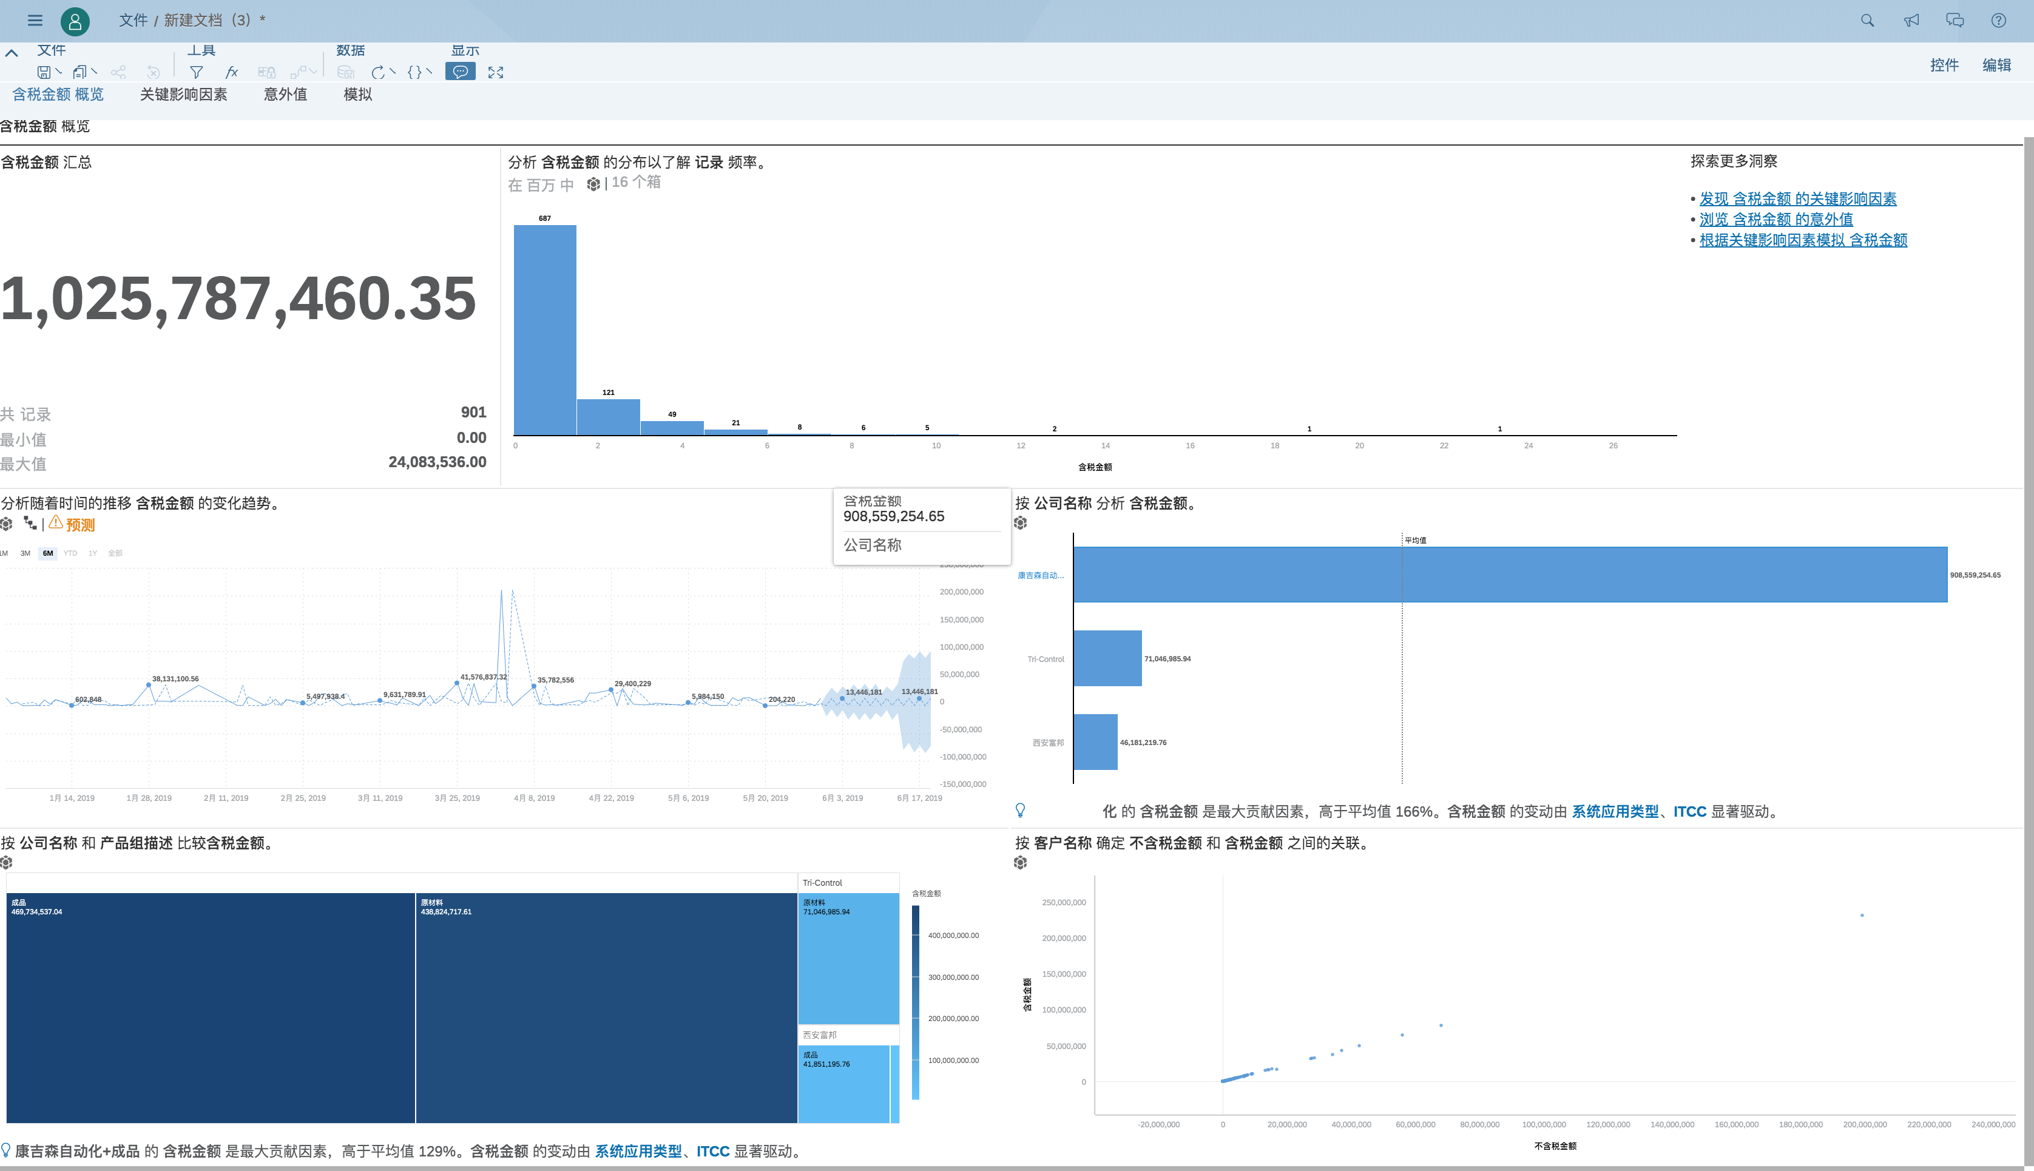
Task: Click the 原材料 438,824,717.61 treemap tile
Action: point(606,1007)
